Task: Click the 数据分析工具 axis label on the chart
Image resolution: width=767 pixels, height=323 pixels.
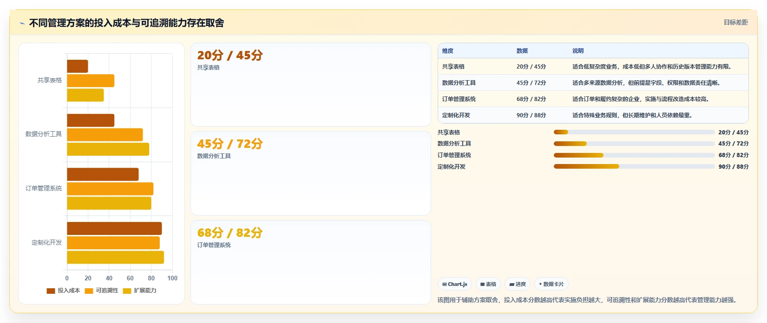Action: pos(44,134)
